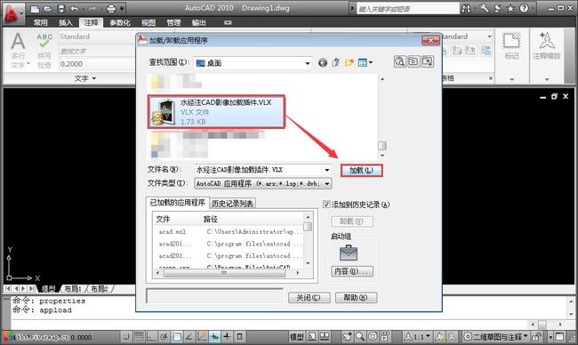
Task: Click the back arrow icon in dialog
Action: [x=323, y=62]
